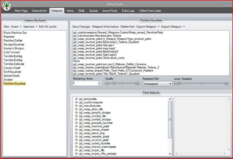Expand gd_weap_combat_shotgun node

76,119
